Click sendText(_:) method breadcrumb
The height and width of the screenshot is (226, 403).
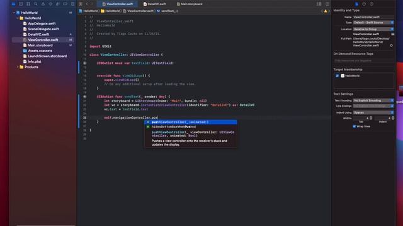coord(167,11)
